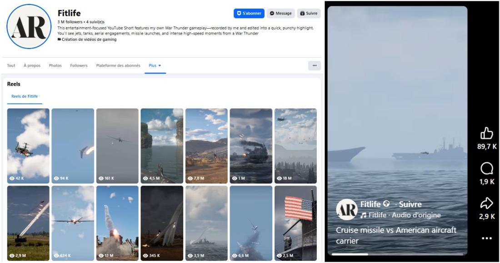Viewport: 500px width, 263px height.
Task: Click the Fitlife AR profile picture
Action: tap(29, 26)
